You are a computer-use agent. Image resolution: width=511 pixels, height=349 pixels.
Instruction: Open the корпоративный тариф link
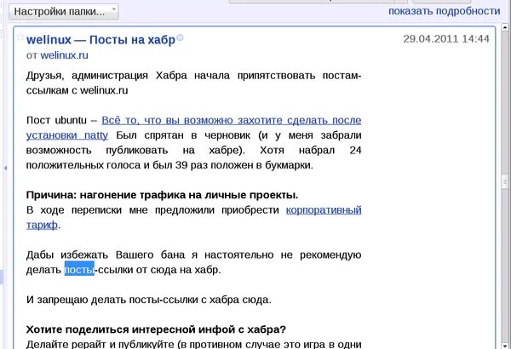pos(324,210)
